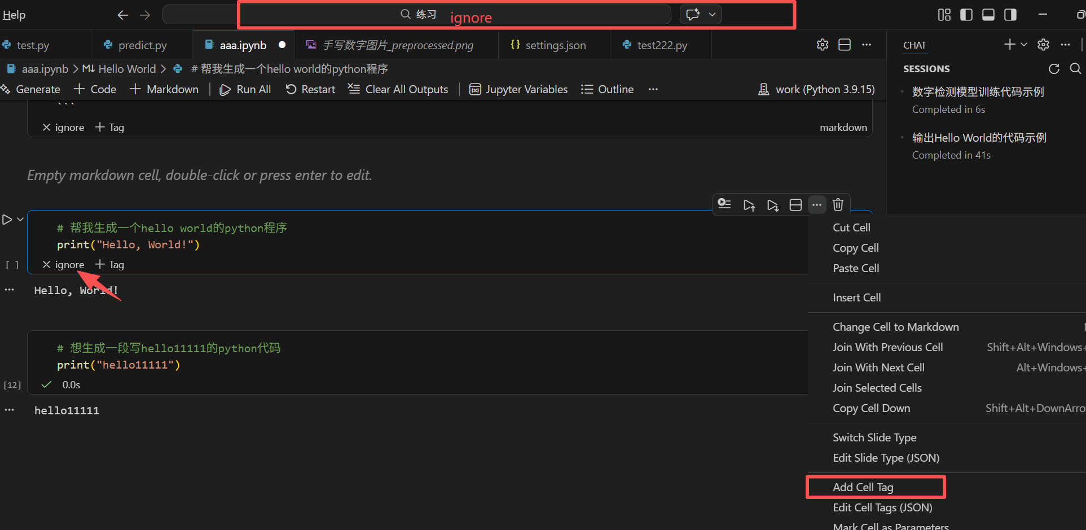1086x530 pixels.
Task: Refresh the Sessions list
Action: 1054,68
